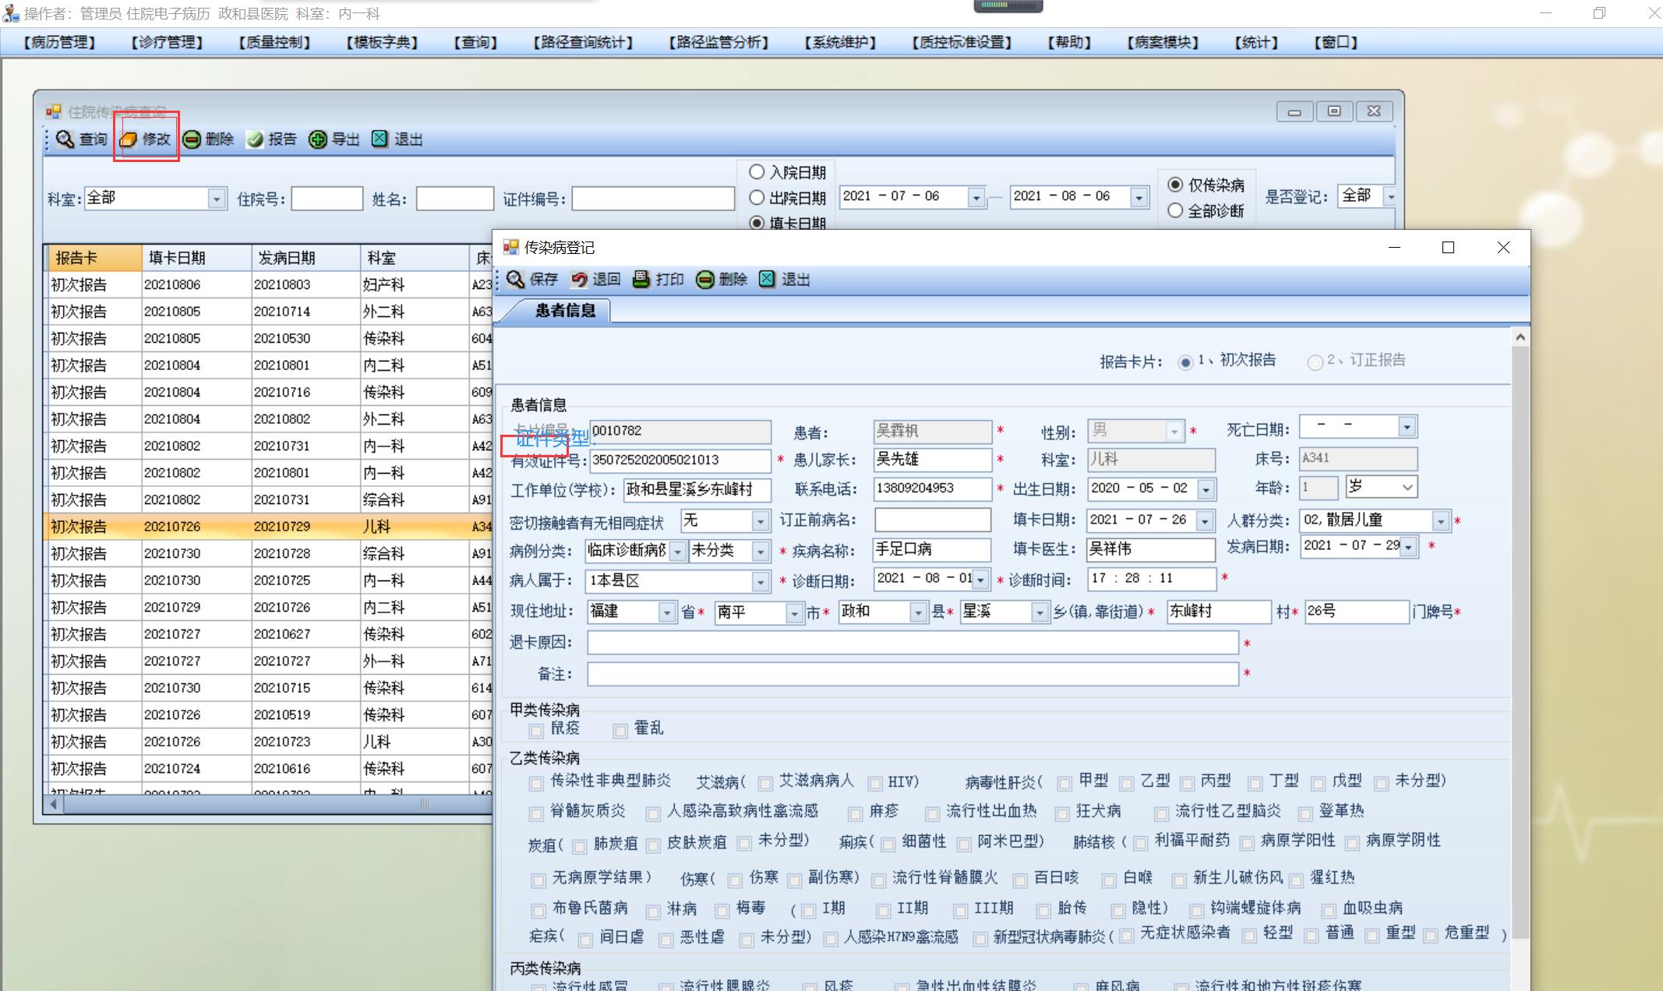Expand the 科室 dropdown in query panel
This screenshot has width=1663, height=991.
click(x=217, y=199)
